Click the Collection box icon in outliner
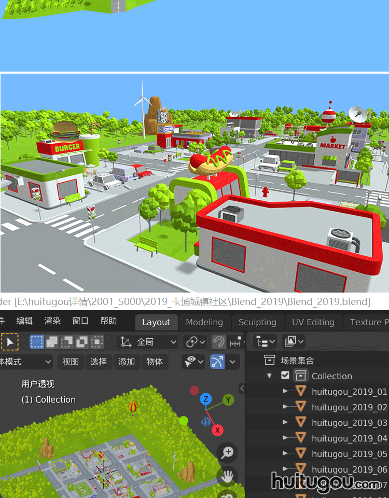The height and width of the screenshot is (498, 389). 301,376
